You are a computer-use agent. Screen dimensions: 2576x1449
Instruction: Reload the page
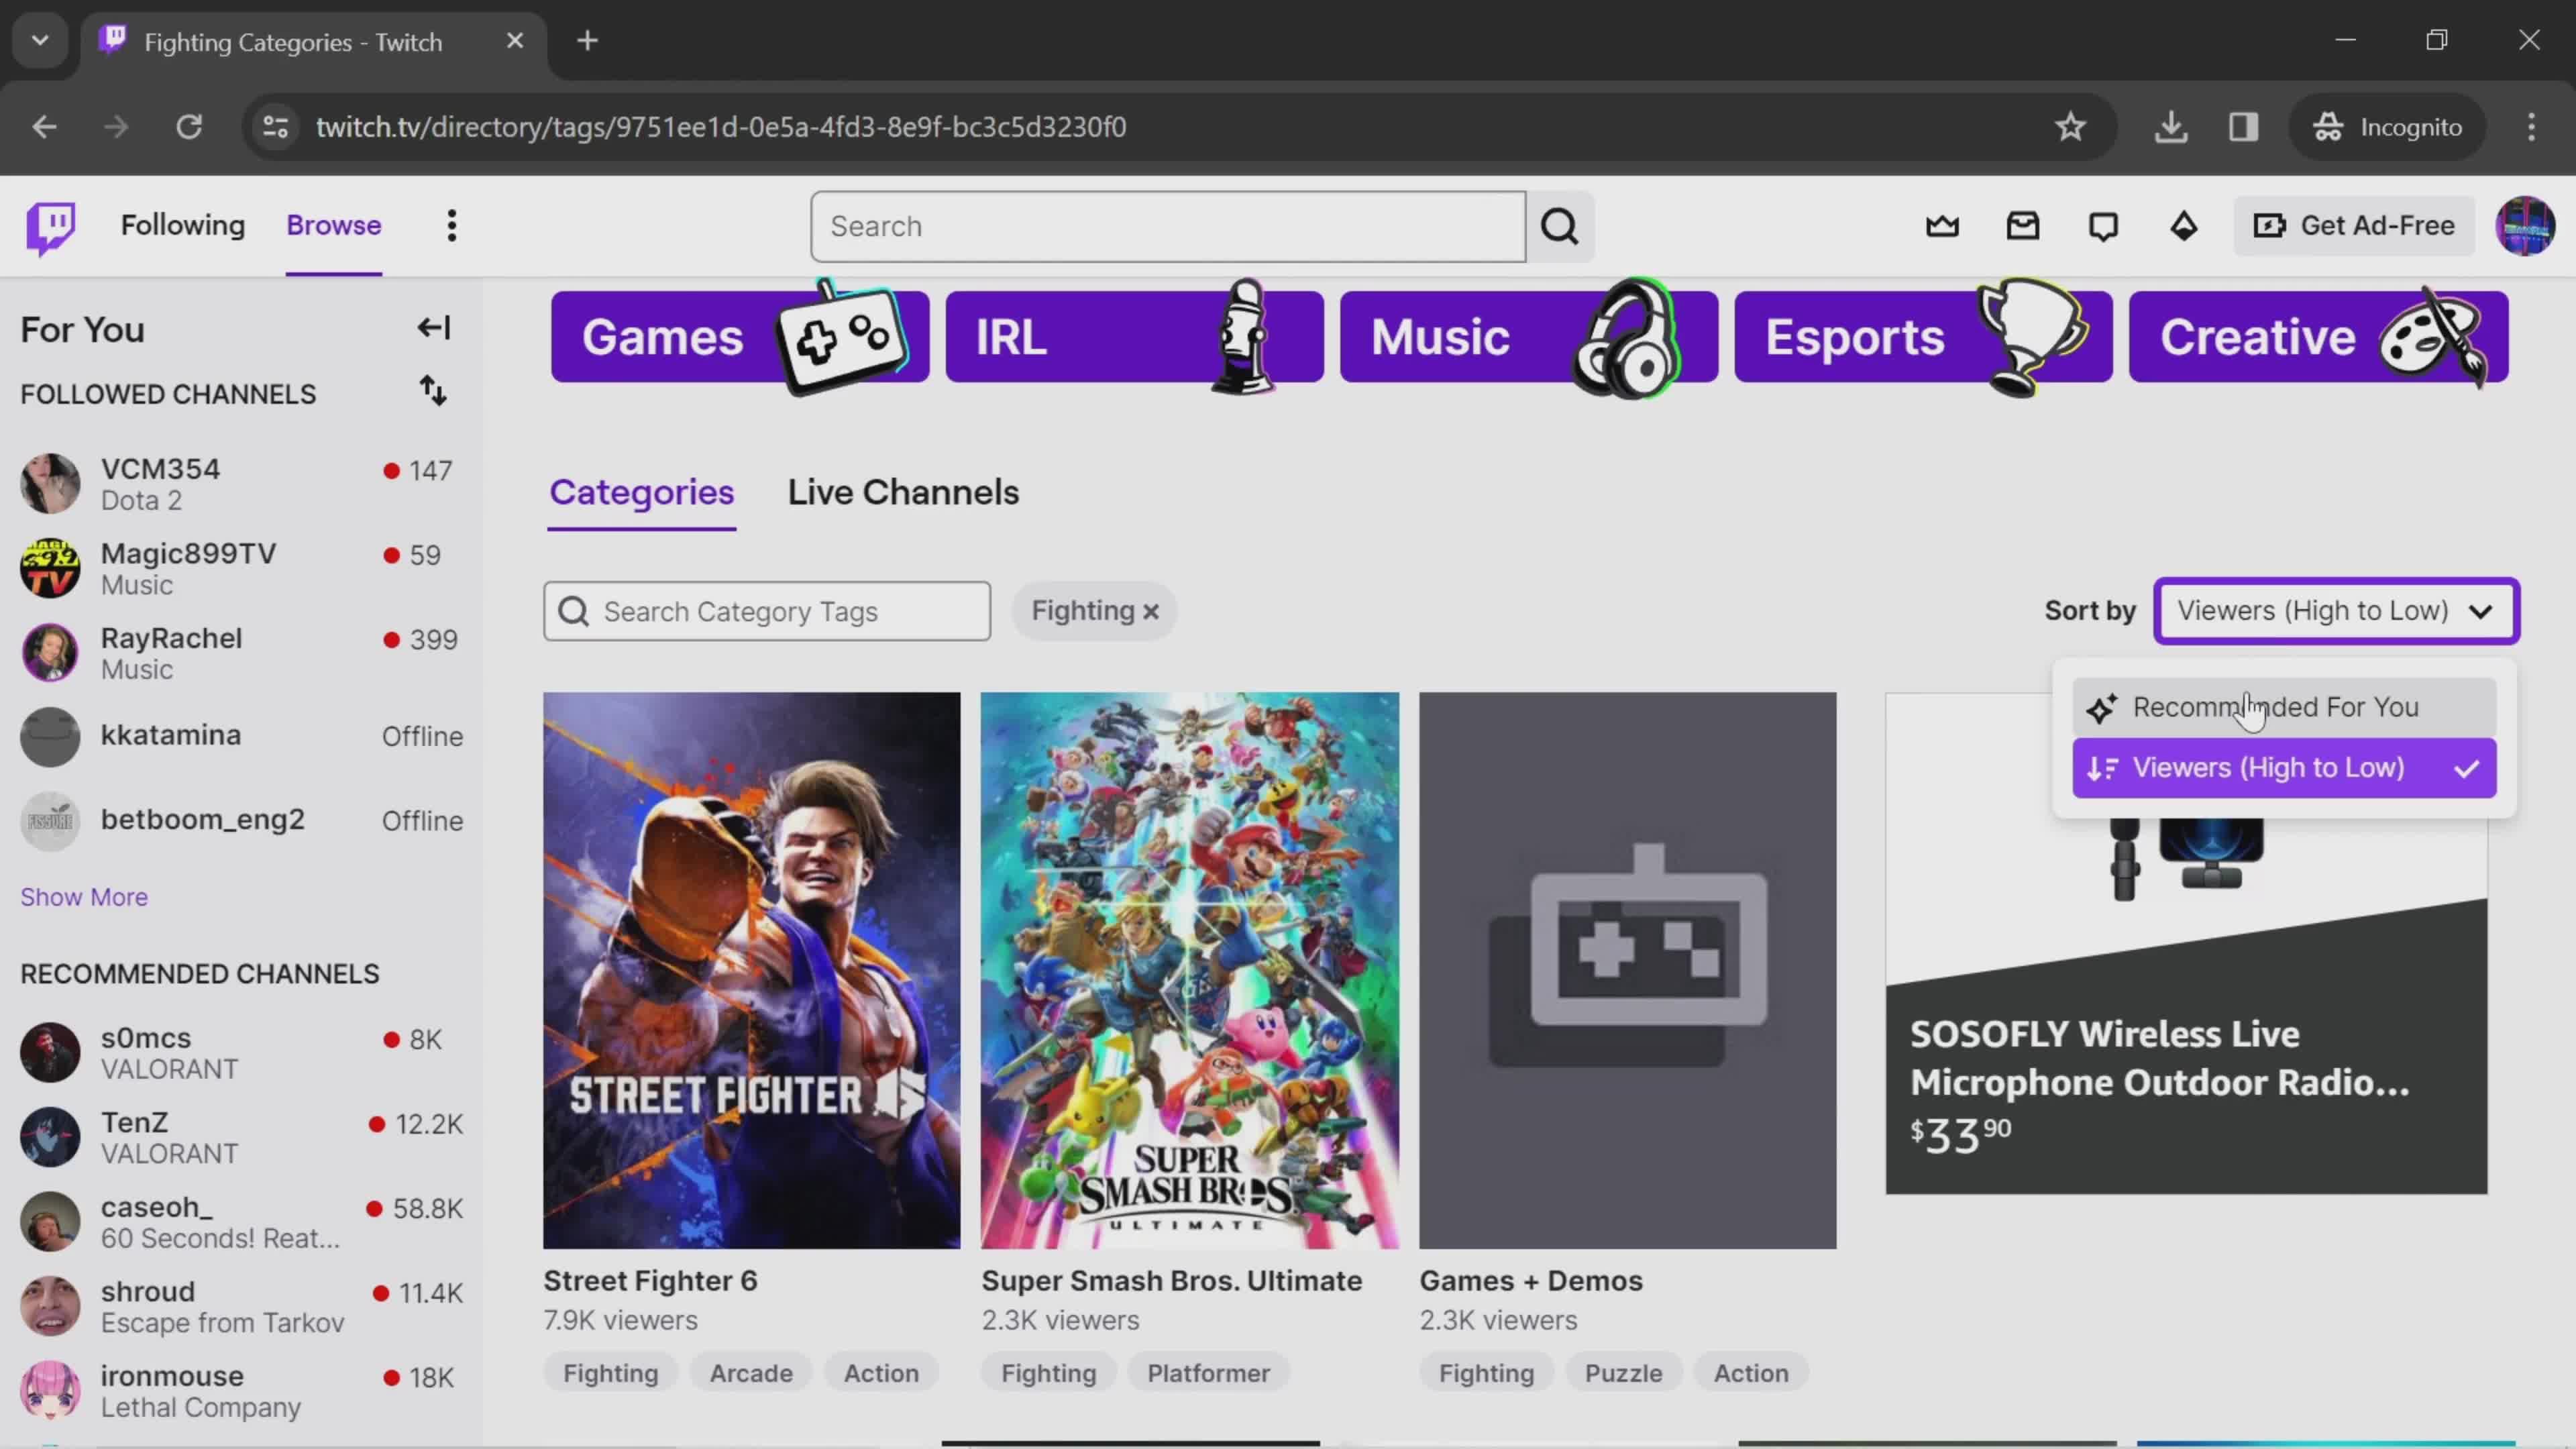click(189, 127)
